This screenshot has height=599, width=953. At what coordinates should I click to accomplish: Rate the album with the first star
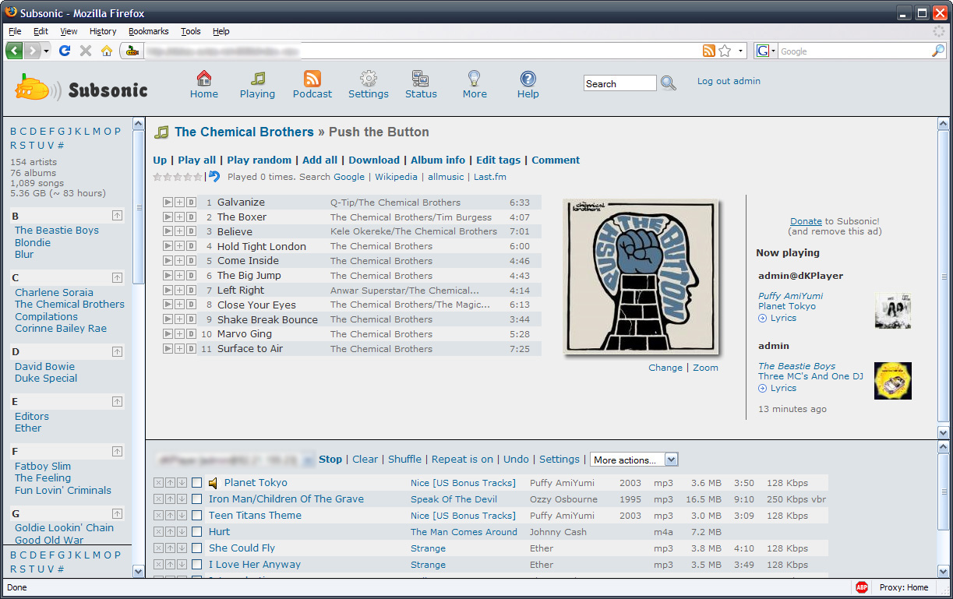(x=157, y=177)
